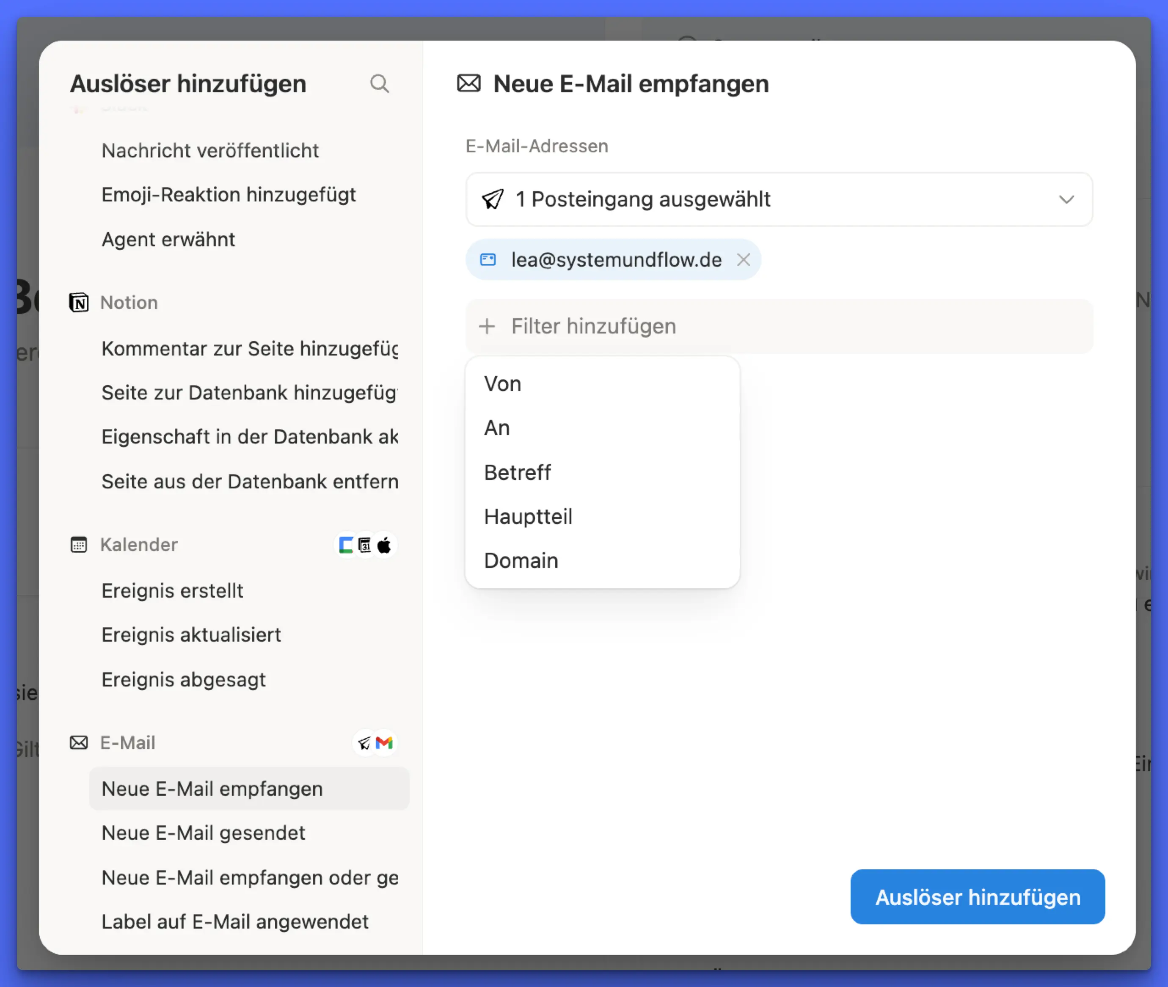Click the plus icon beside Filter hinzufügen
This screenshot has width=1168, height=987.
point(487,326)
